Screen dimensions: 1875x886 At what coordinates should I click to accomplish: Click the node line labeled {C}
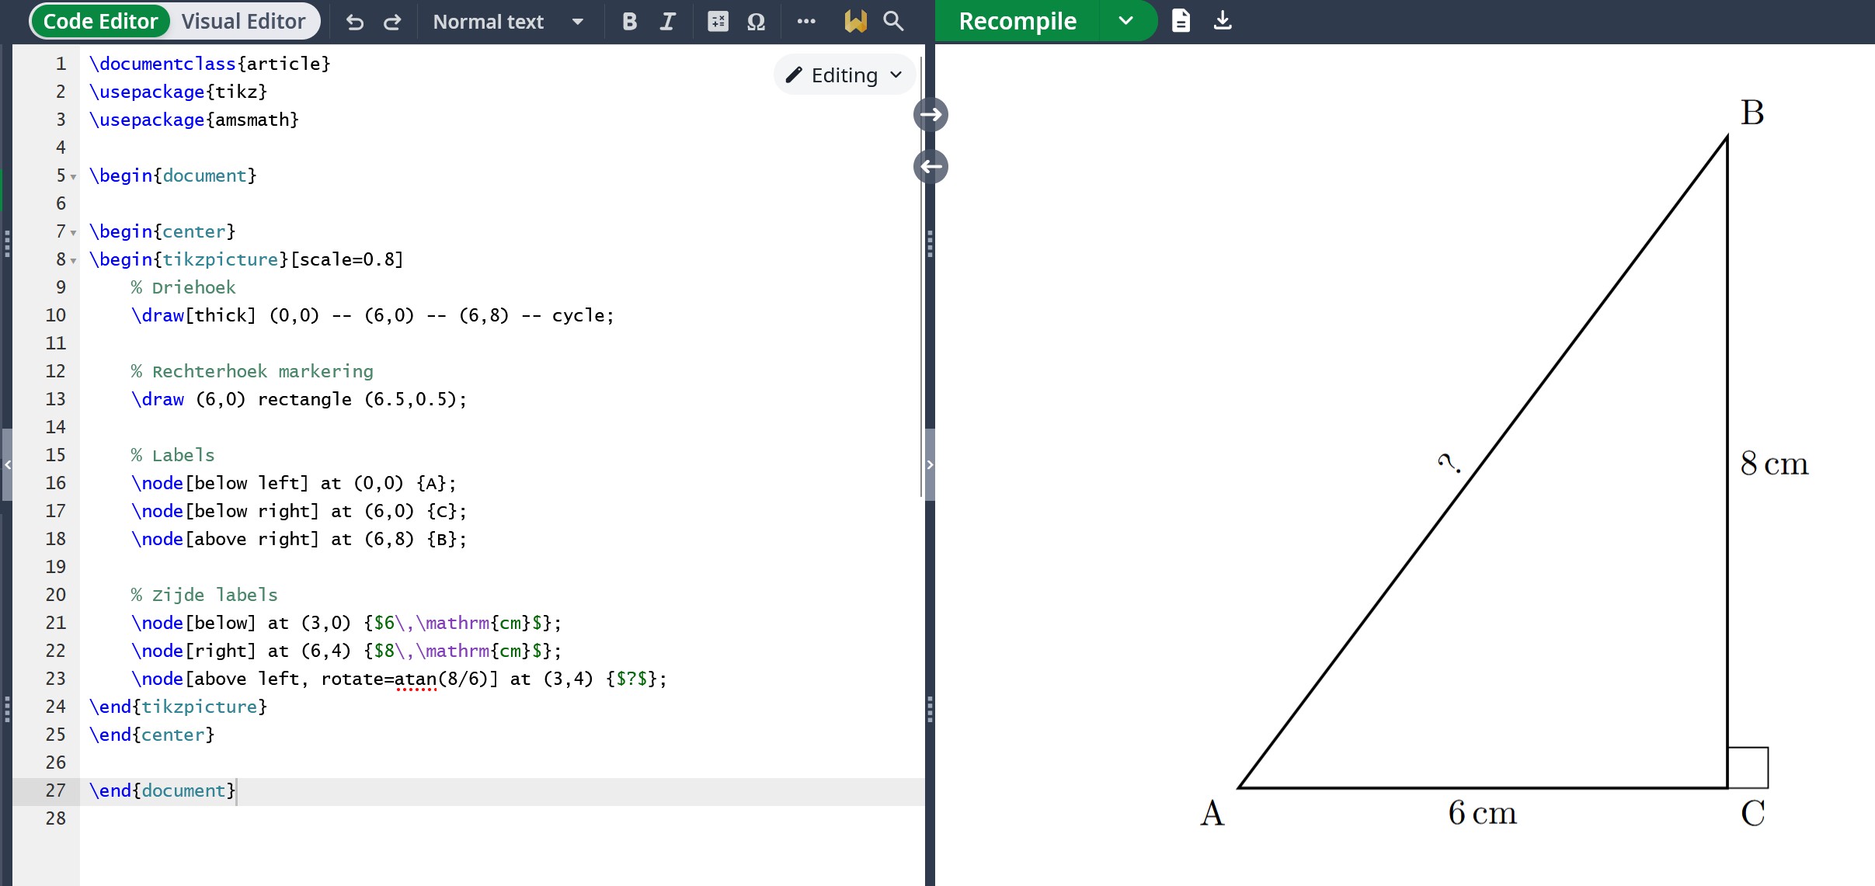[299, 511]
